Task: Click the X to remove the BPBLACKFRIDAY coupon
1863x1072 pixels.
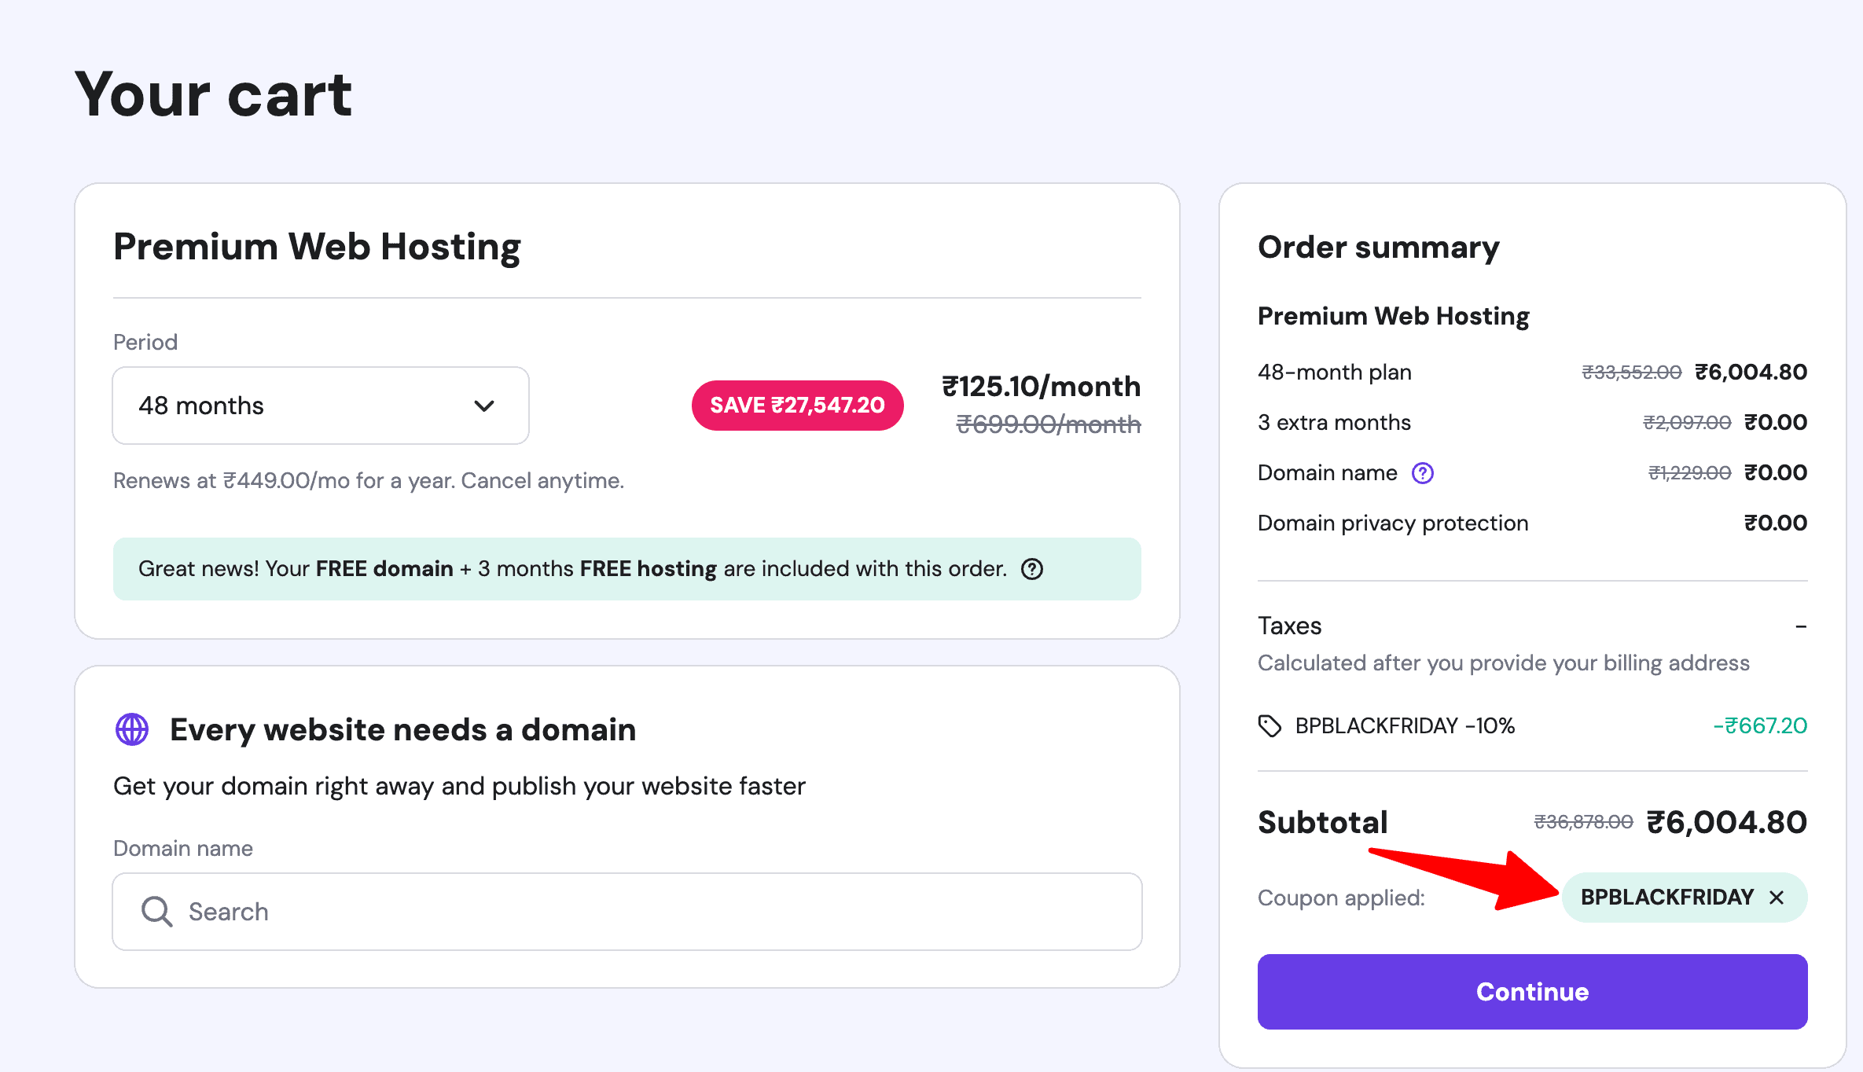Action: point(1777,897)
